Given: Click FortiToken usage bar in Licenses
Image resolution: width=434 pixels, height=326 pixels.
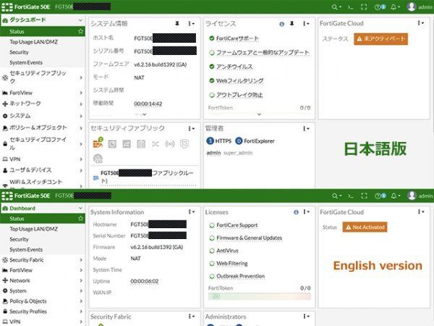Looking at the screenshot, I should [x=260, y=296].
